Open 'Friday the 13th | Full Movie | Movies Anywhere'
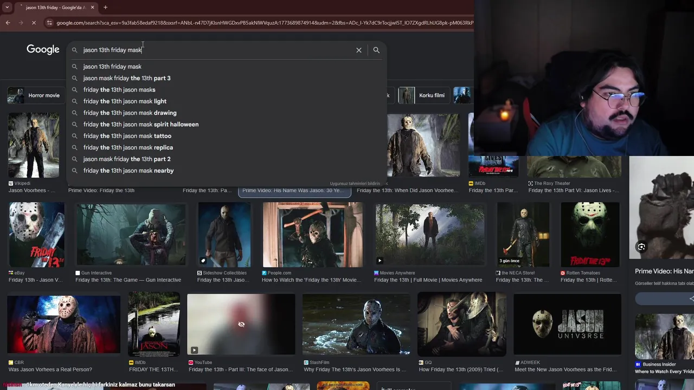 click(428, 280)
